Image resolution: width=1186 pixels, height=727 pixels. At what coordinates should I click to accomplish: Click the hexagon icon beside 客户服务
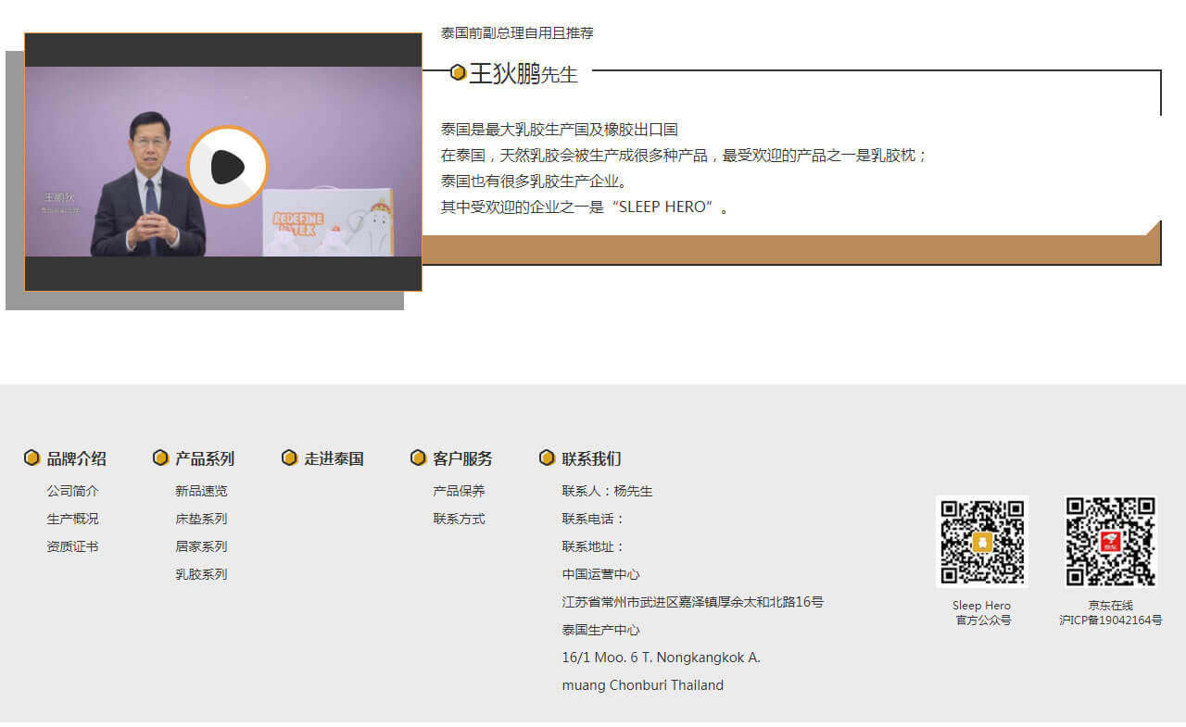[x=418, y=458]
